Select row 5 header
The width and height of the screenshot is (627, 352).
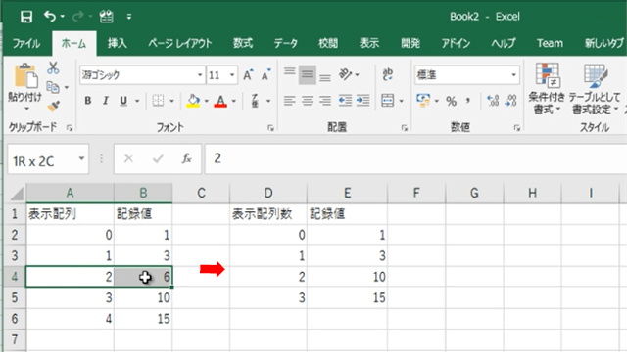(x=15, y=297)
